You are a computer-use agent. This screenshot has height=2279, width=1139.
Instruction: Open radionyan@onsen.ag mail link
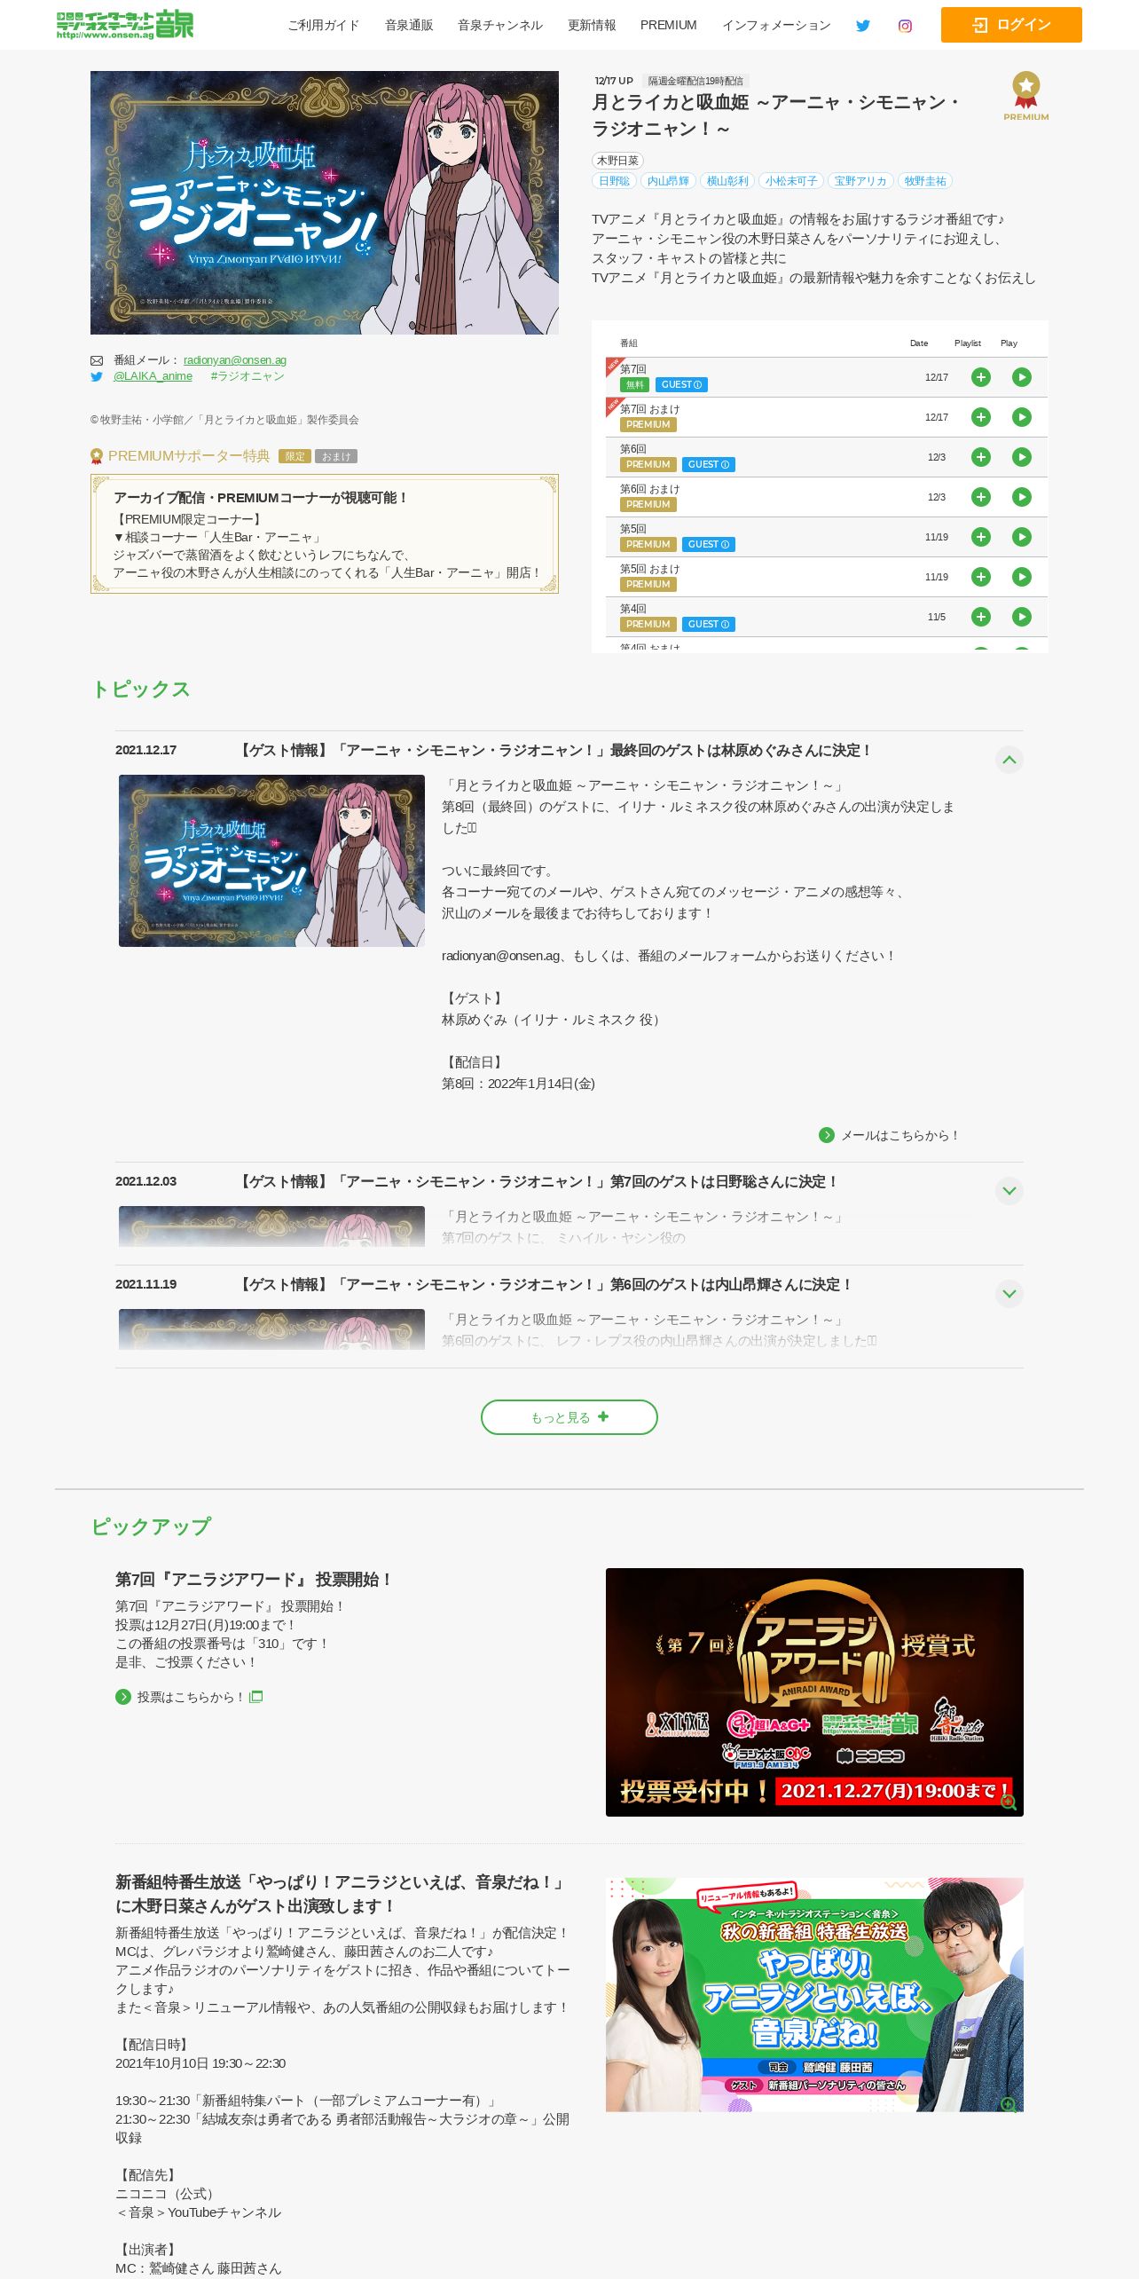click(x=235, y=360)
